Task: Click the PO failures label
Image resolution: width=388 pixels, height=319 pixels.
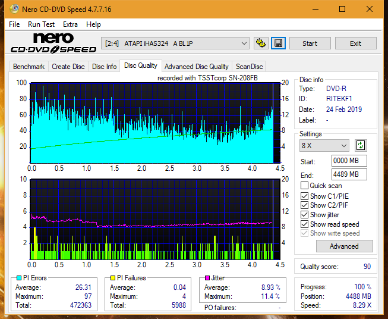Action: (x=220, y=308)
